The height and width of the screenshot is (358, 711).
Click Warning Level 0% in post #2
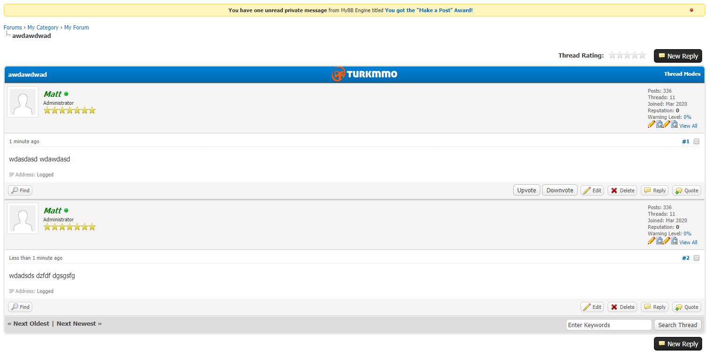(687, 234)
